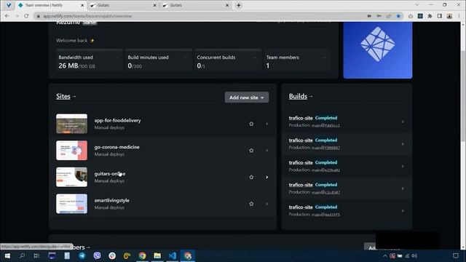466x262 pixels.
Task: Open the fourth trafico-site build chevron
Action: point(403,188)
